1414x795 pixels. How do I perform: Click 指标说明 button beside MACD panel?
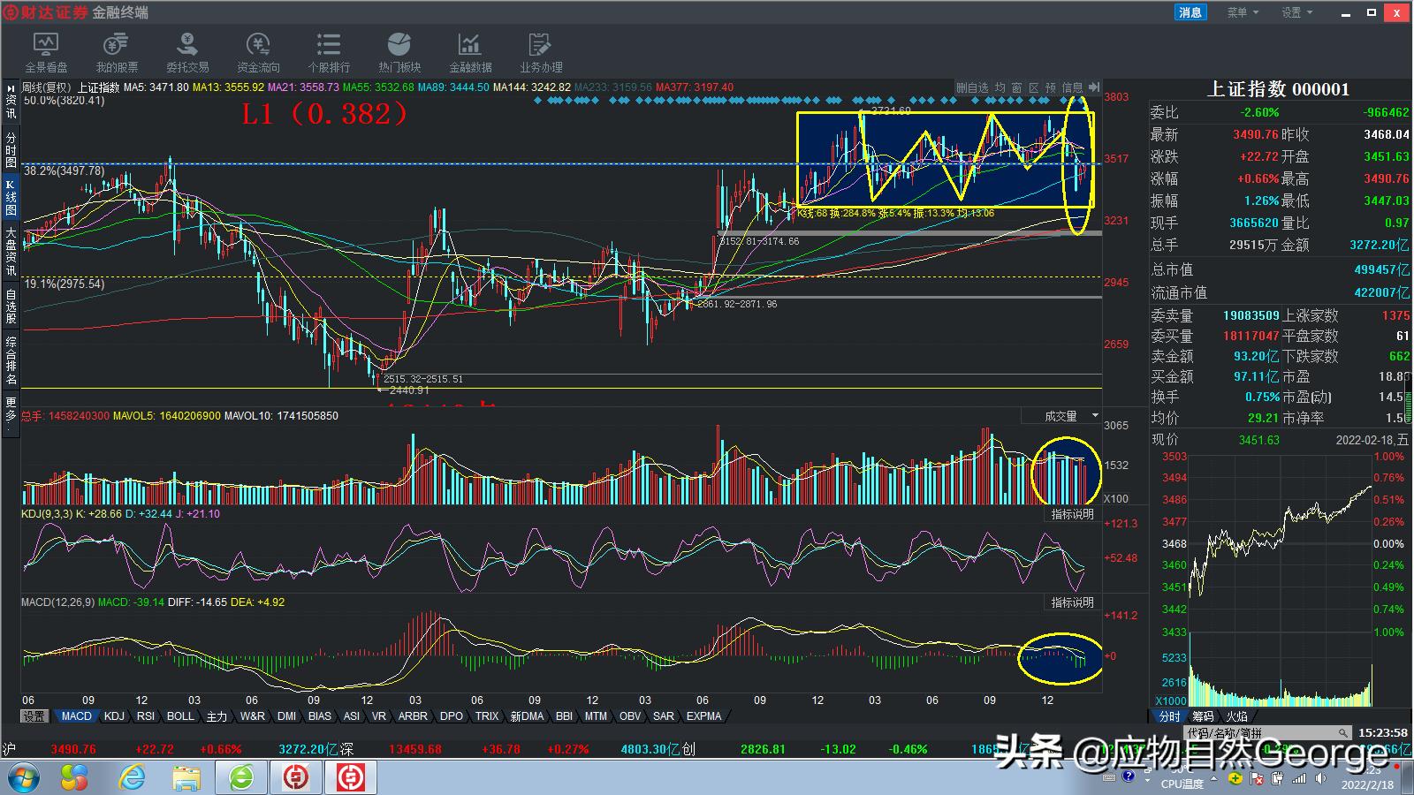1072,602
